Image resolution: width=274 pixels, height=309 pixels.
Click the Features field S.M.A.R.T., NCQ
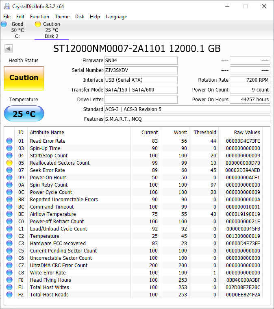tap(187, 119)
